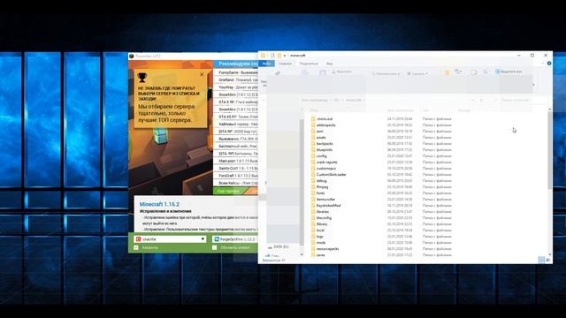The height and width of the screenshot is (318, 566).
Task: Toggle the Обновить клиент checkbox
Action: (x=215, y=247)
